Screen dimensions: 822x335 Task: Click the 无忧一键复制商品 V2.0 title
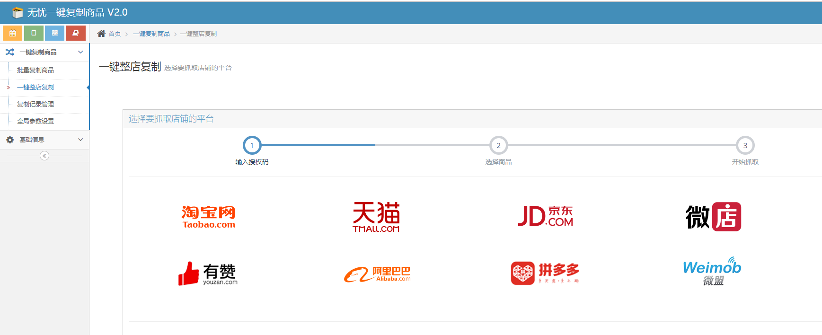(77, 13)
